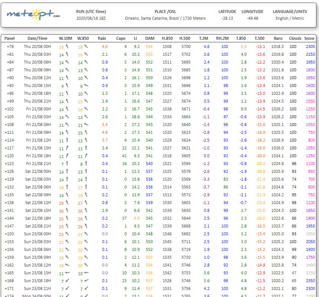Click the Panel column header
Image resolution: width=319 pixels, height=297 pixels.
point(10,38)
